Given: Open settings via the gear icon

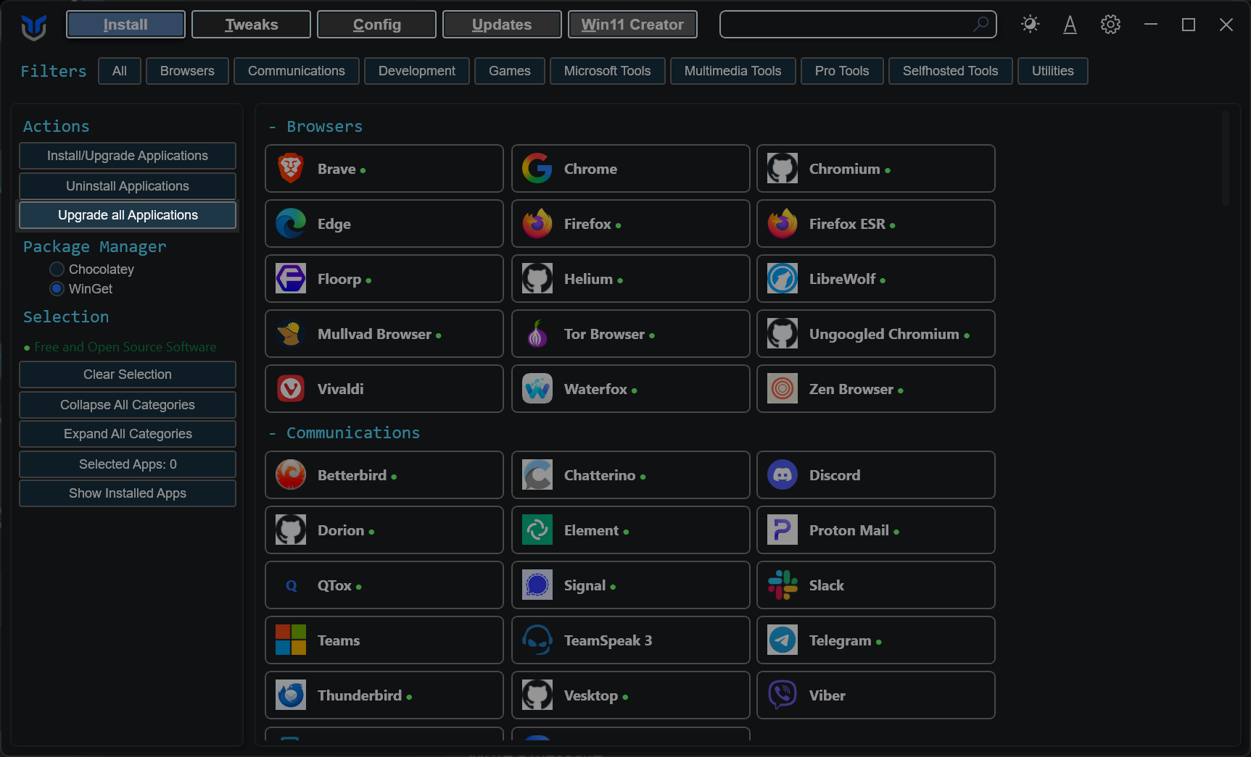Looking at the screenshot, I should coord(1110,25).
